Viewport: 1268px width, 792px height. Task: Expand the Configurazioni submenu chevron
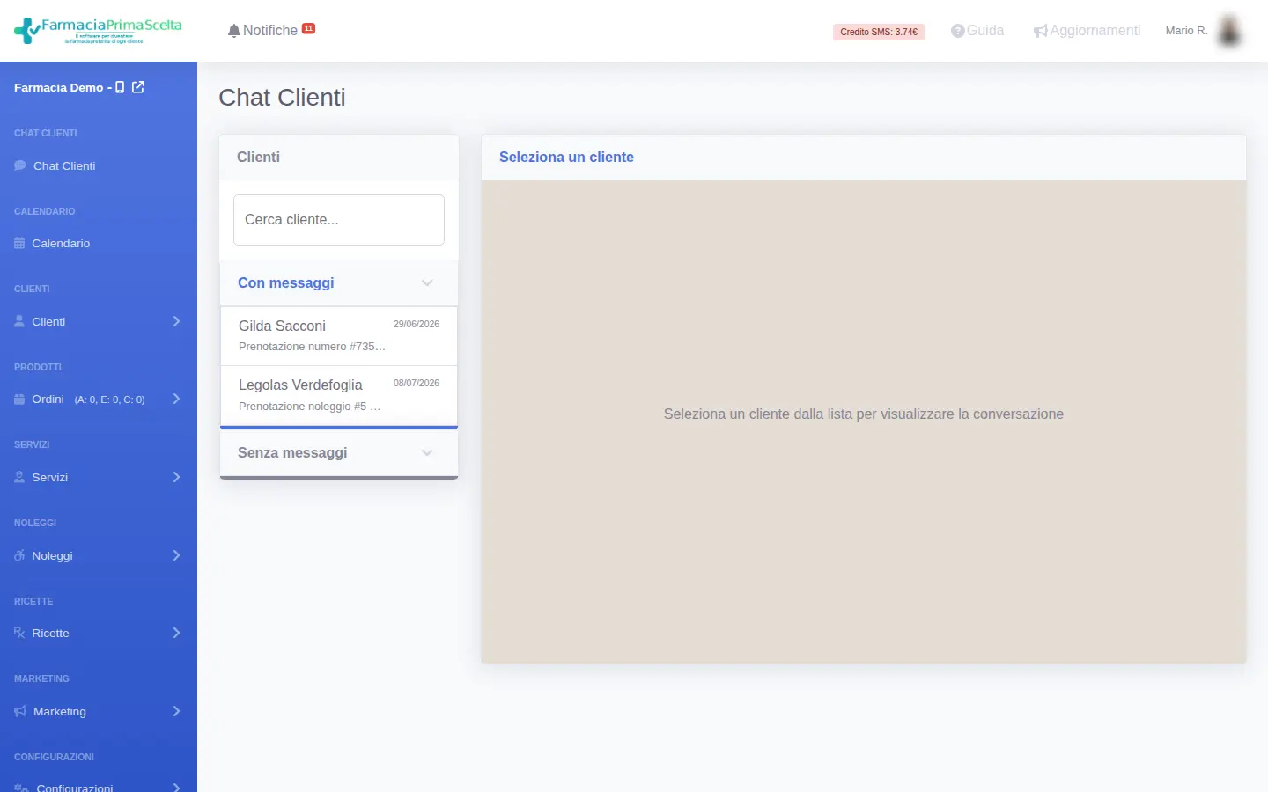pos(176,788)
